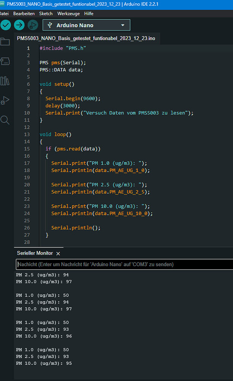Open the Bearbeiten menu

[24, 13]
